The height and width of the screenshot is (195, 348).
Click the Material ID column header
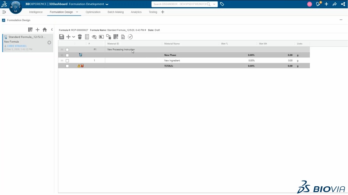point(113,44)
